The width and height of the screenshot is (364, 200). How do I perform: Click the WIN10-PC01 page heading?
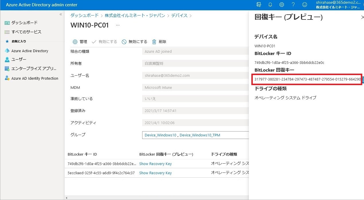coord(90,25)
